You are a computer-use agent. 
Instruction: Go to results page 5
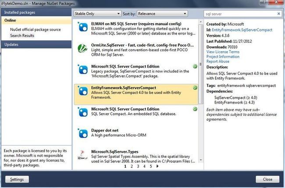[x=151, y=166]
